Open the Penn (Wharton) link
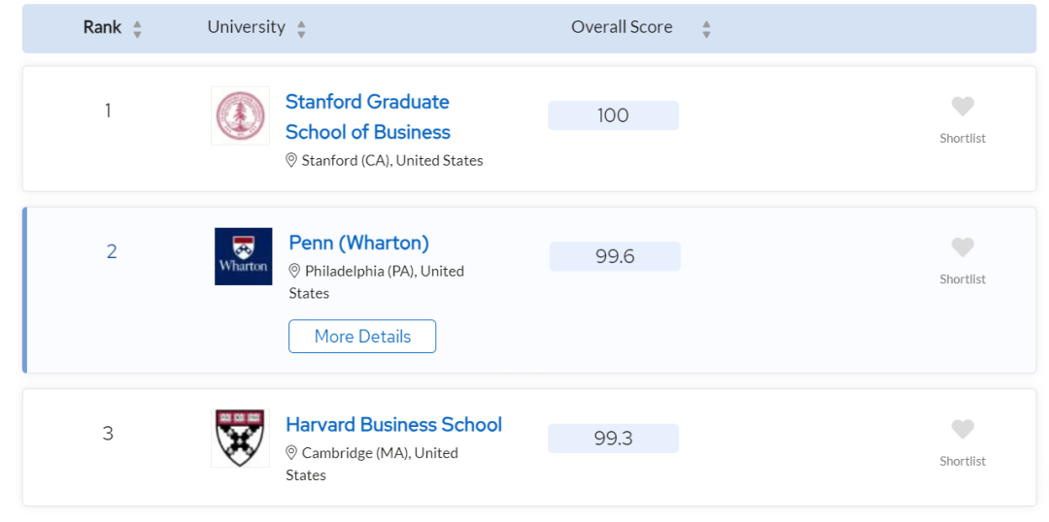The width and height of the screenshot is (1049, 522). click(x=358, y=243)
